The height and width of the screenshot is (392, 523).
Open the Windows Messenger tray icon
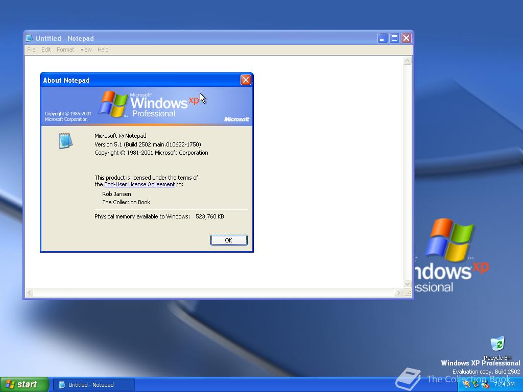485,384
